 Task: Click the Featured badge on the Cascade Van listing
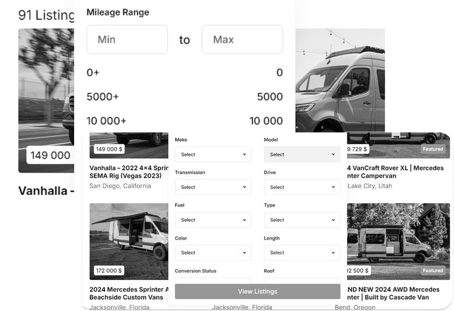pos(433,271)
